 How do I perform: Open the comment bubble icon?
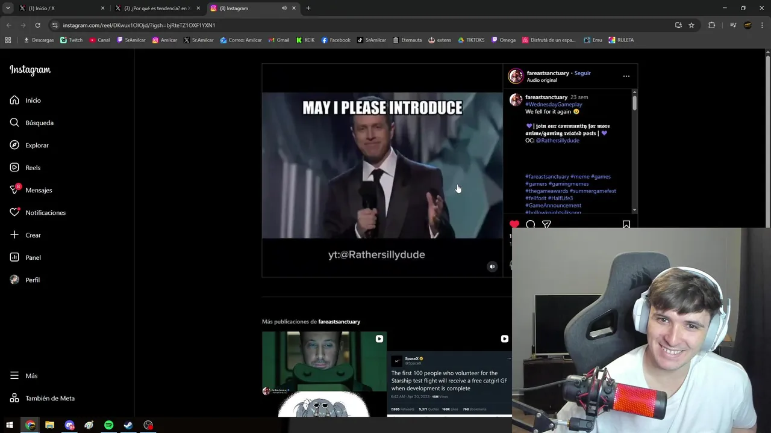point(530,224)
